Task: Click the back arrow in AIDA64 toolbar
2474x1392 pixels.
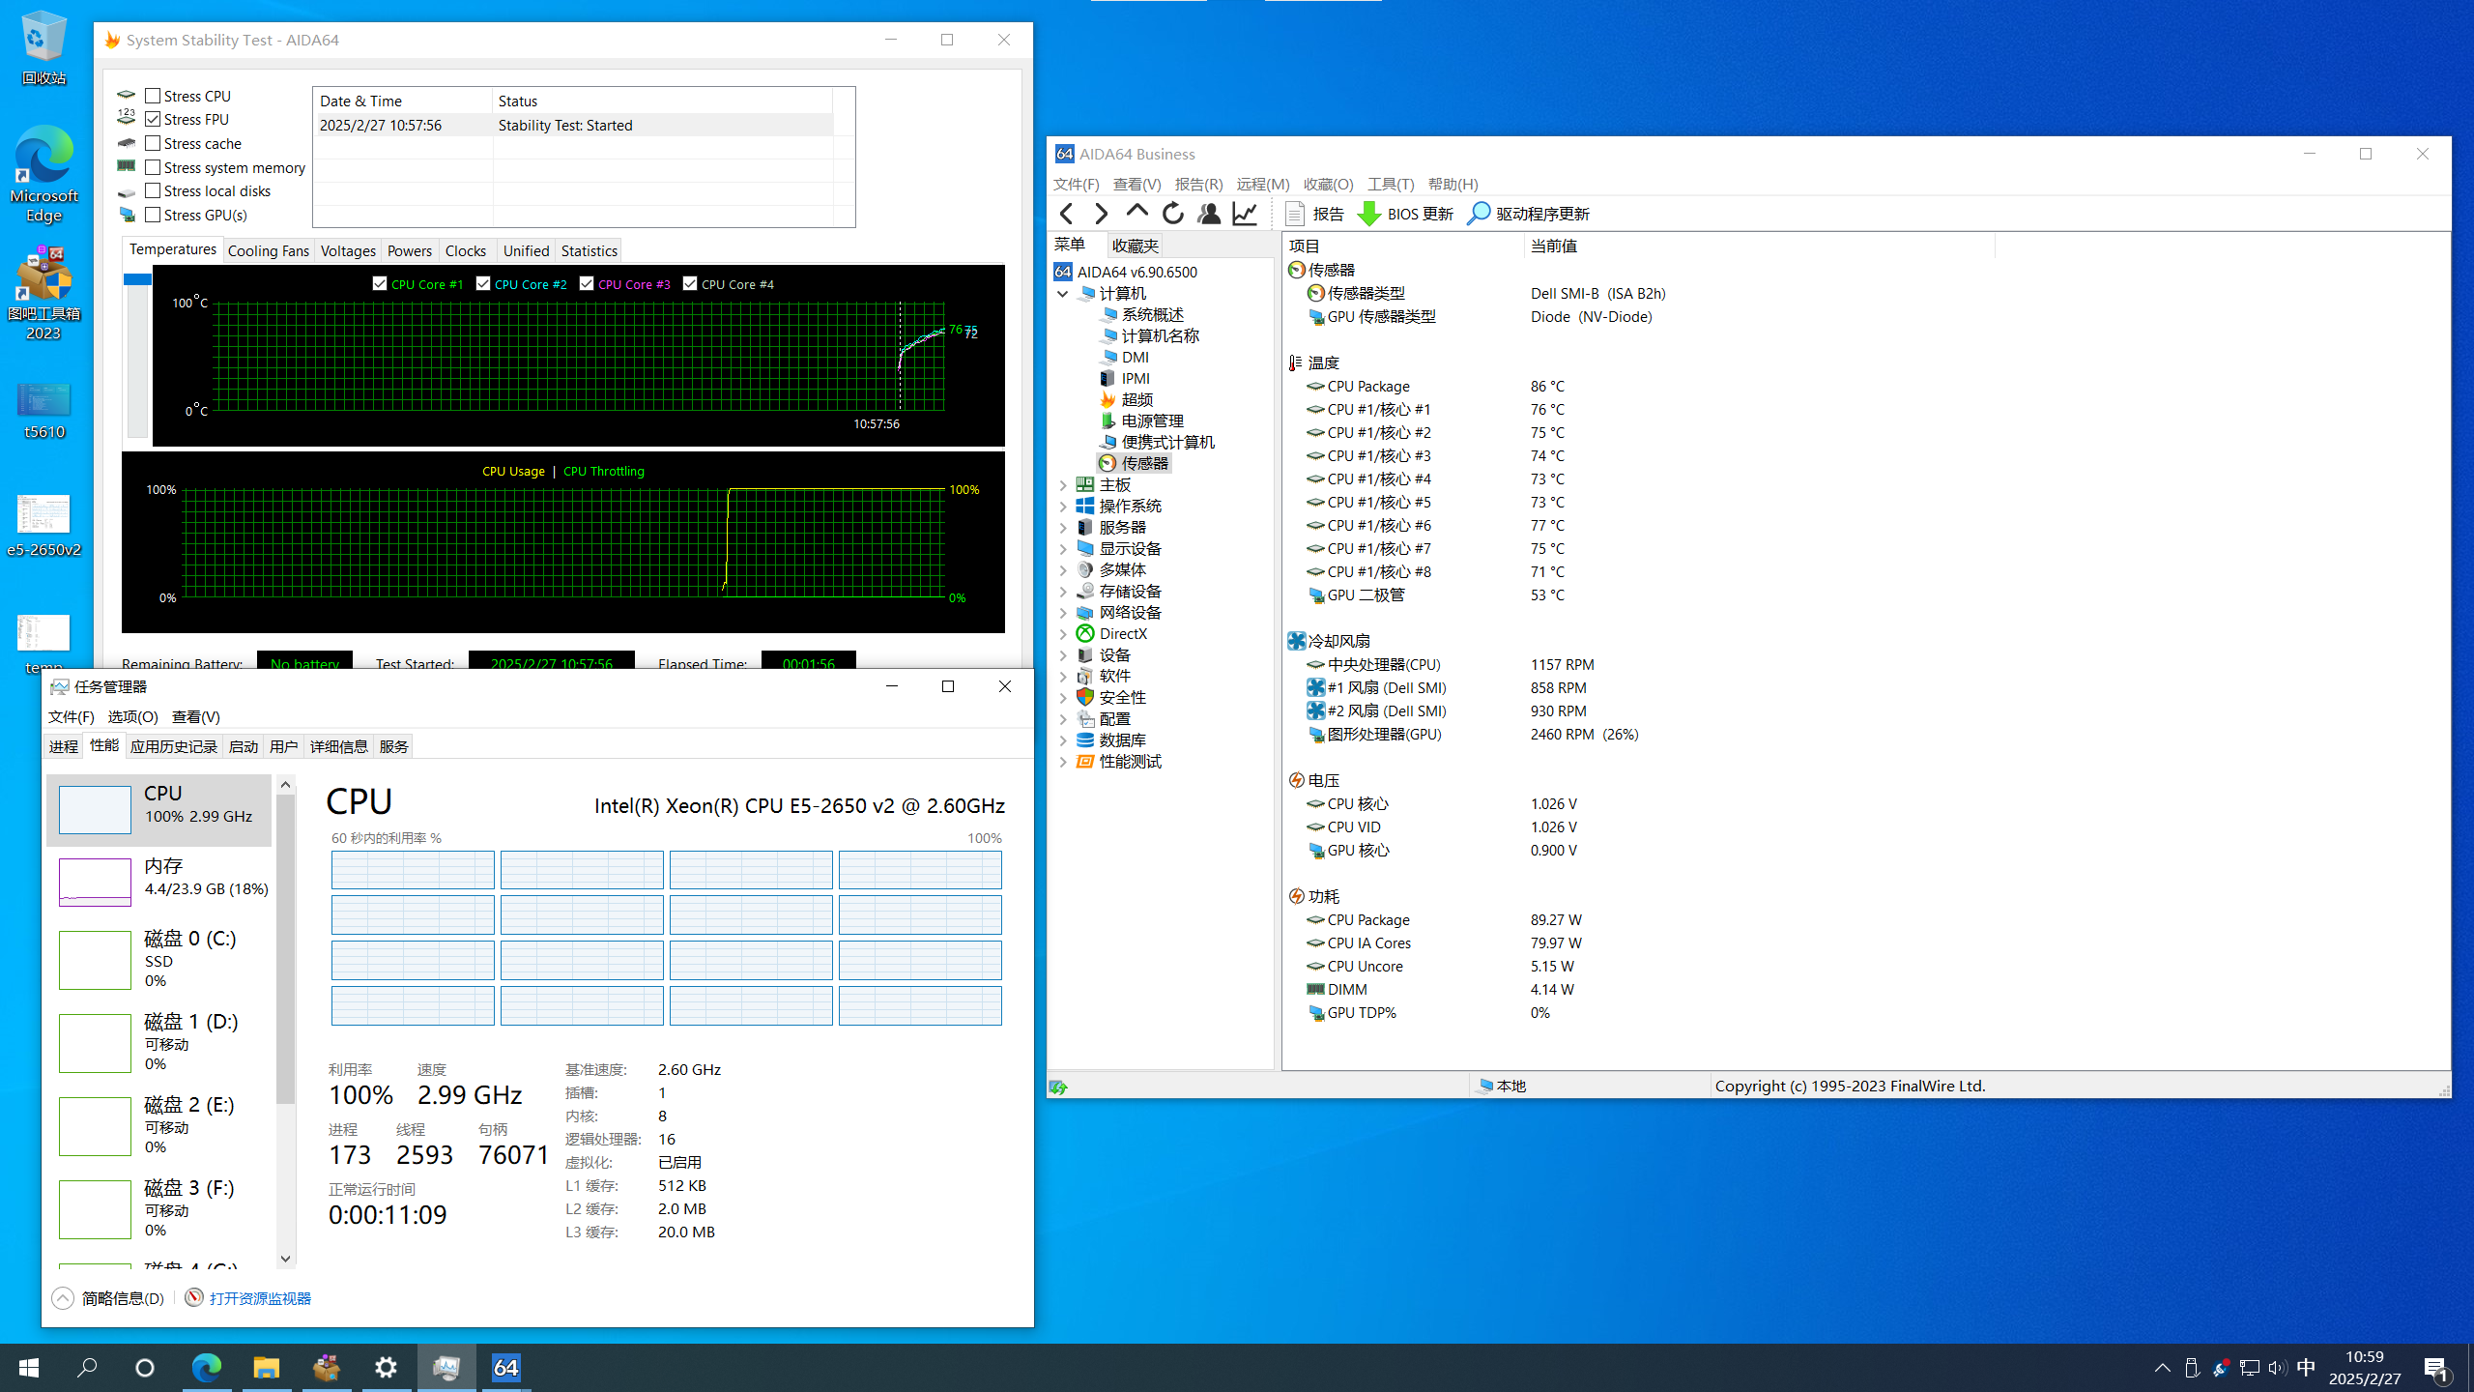Action: [x=1066, y=214]
